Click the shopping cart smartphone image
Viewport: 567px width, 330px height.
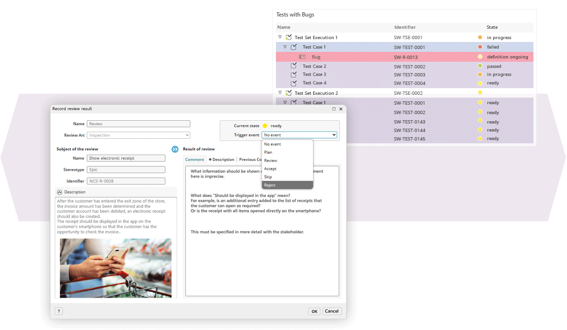tap(115, 268)
